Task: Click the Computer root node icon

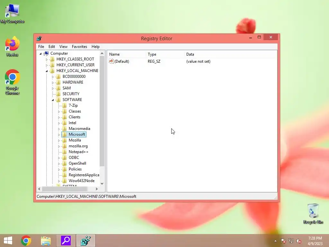Action: point(47,53)
